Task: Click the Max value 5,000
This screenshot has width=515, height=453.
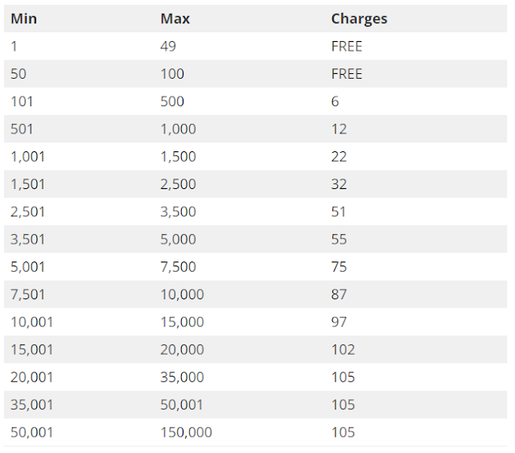Action: pyautogui.click(x=178, y=240)
